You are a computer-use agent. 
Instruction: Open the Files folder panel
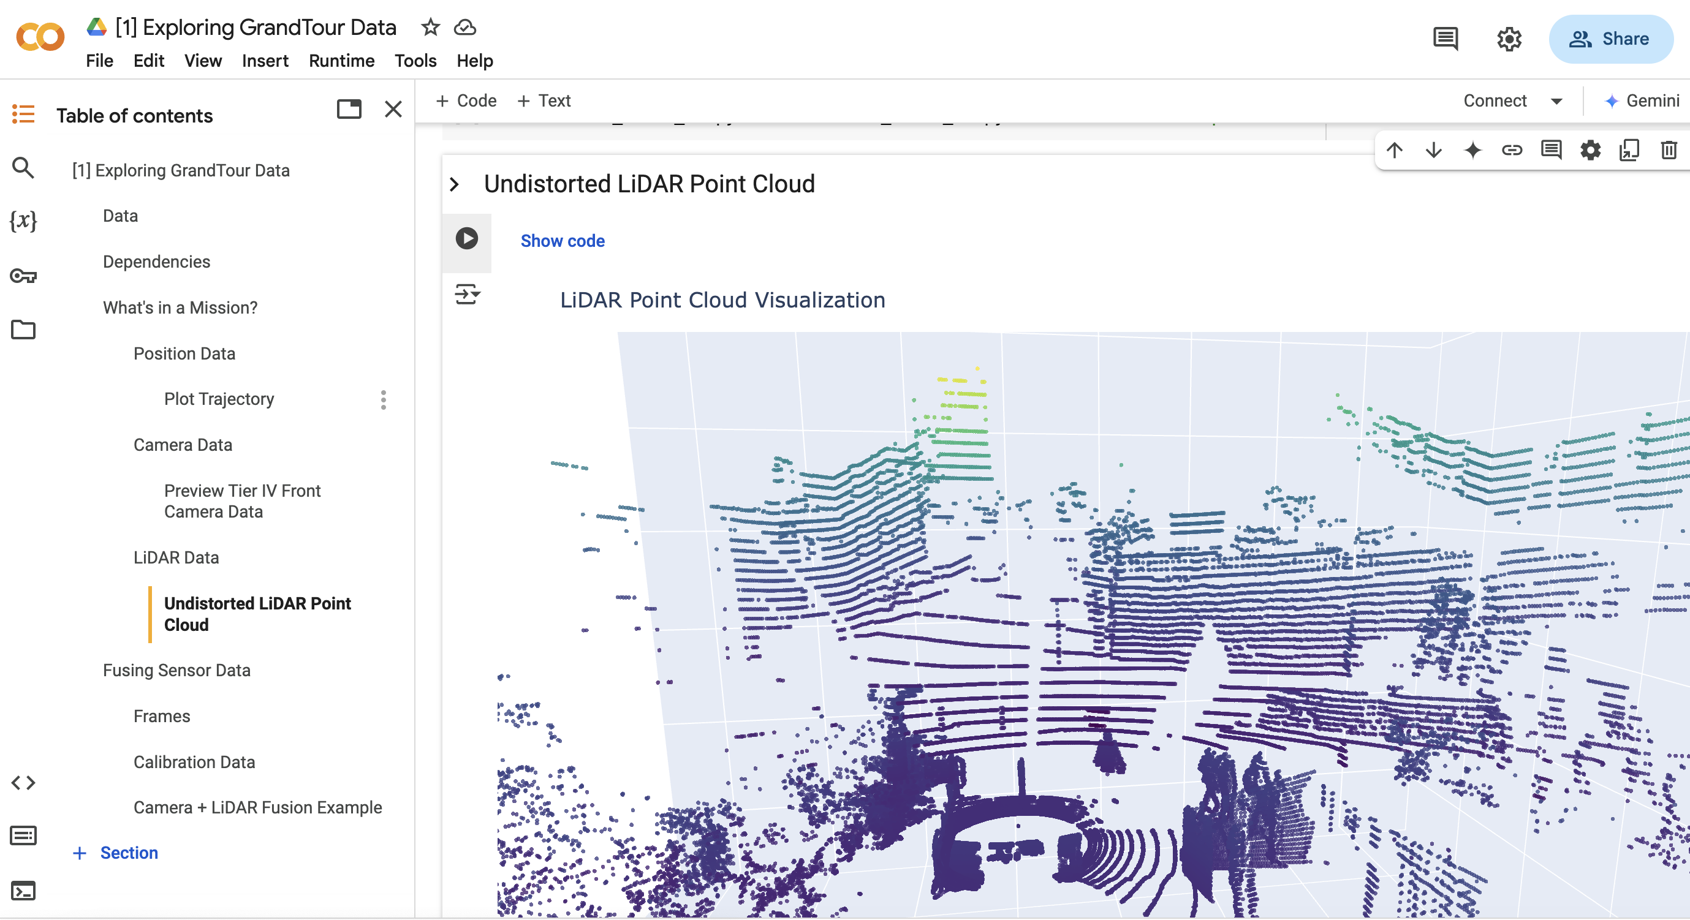pos(23,329)
